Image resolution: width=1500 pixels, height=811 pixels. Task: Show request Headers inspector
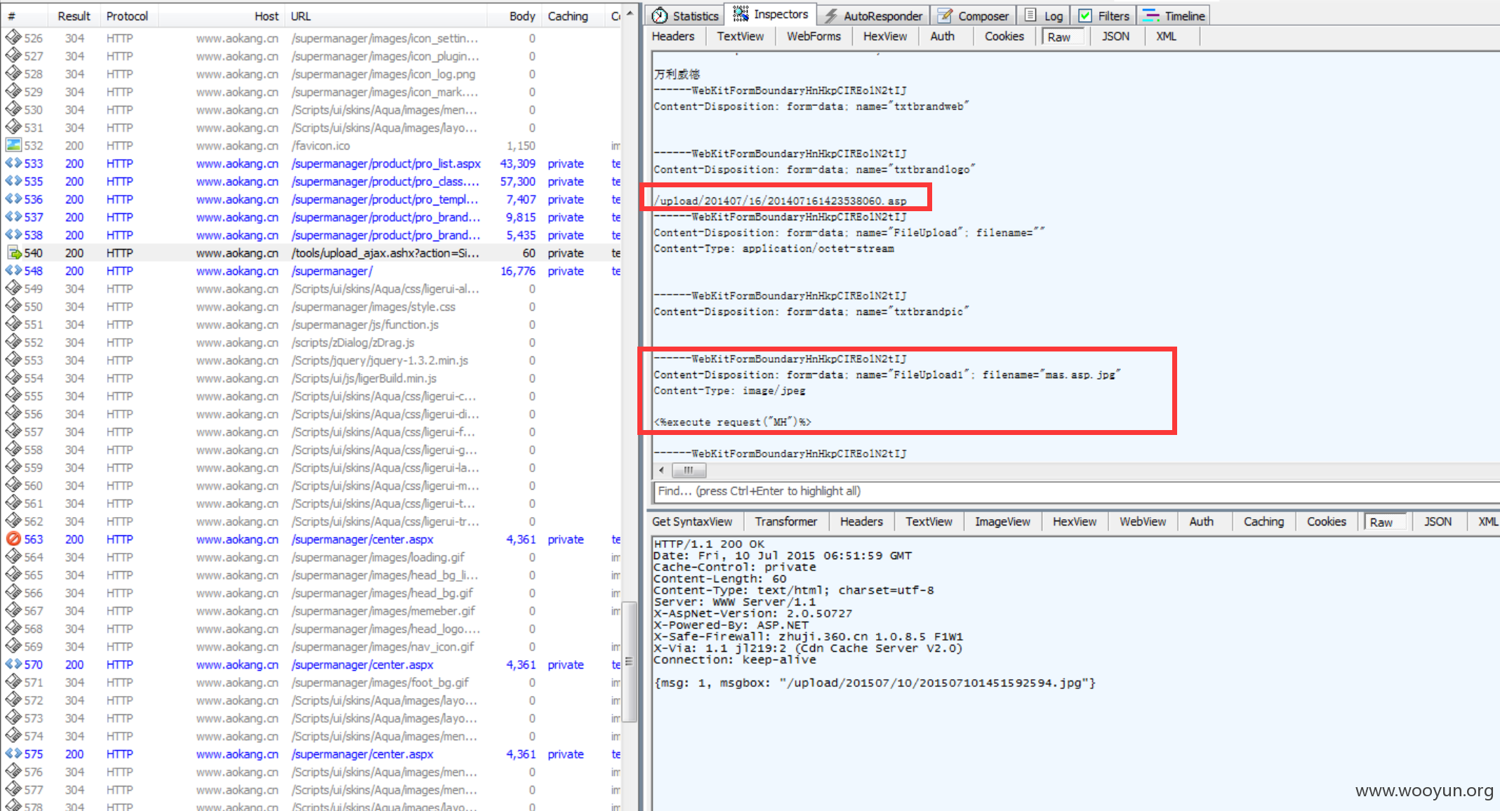[672, 36]
